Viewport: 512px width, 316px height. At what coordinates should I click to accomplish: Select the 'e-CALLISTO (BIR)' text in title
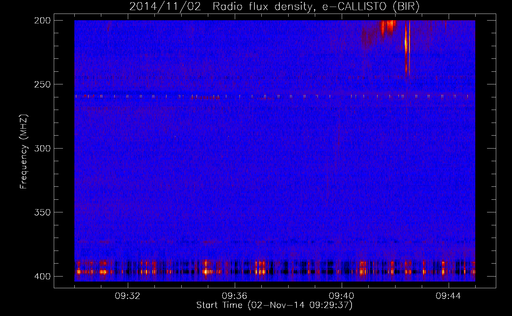point(371,7)
